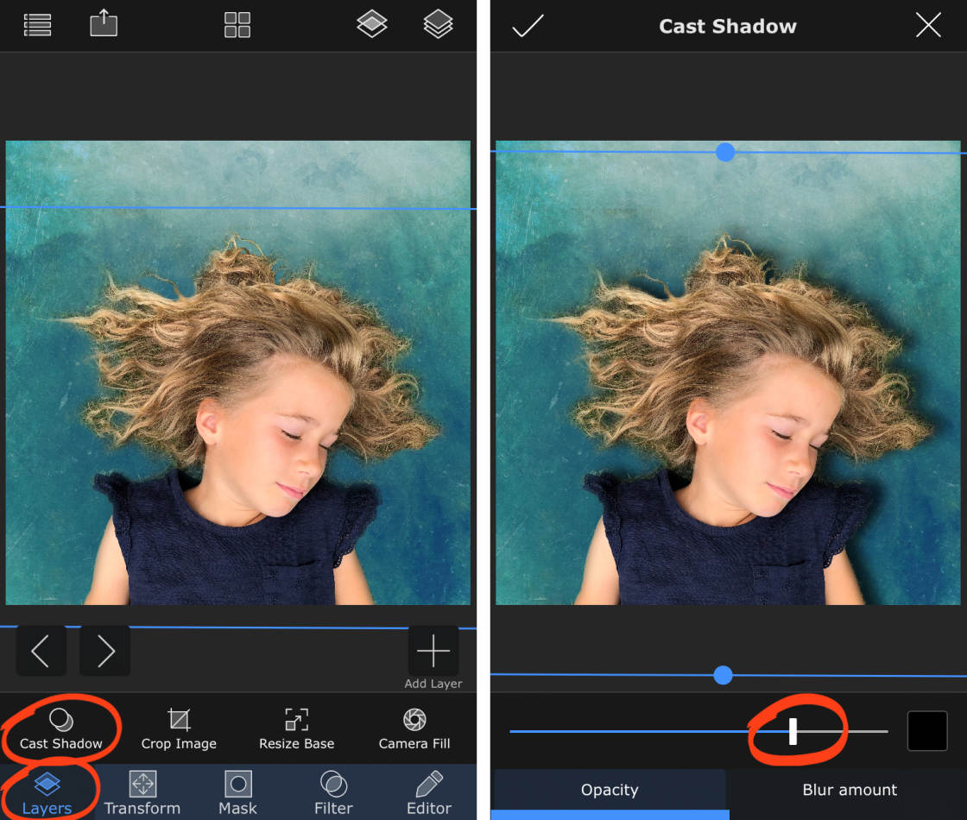The width and height of the screenshot is (967, 820).
Task: Confirm Cast Shadow with the checkmark
Action: (528, 26)
